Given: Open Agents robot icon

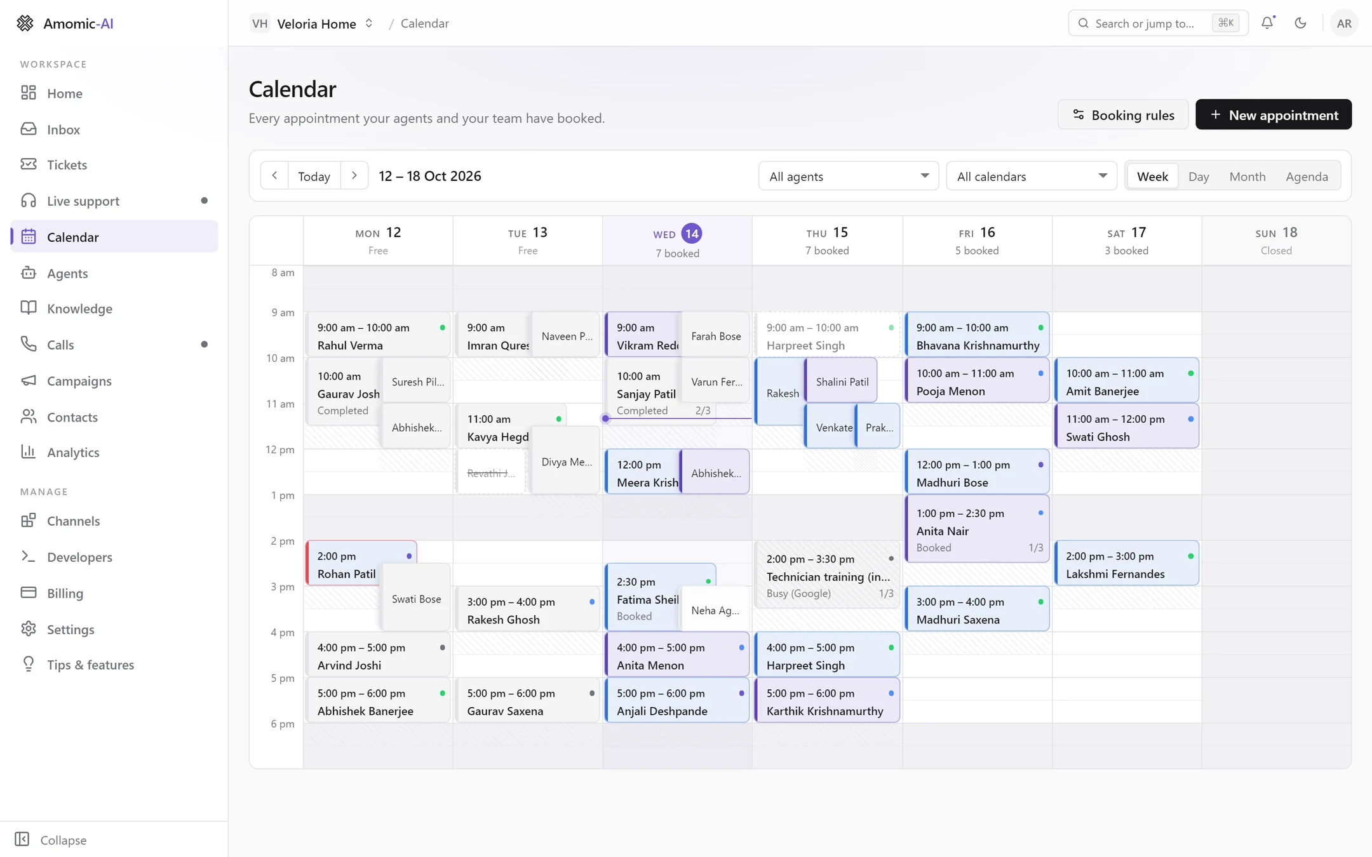Looking at the screenshot, I should pos(29,273).
